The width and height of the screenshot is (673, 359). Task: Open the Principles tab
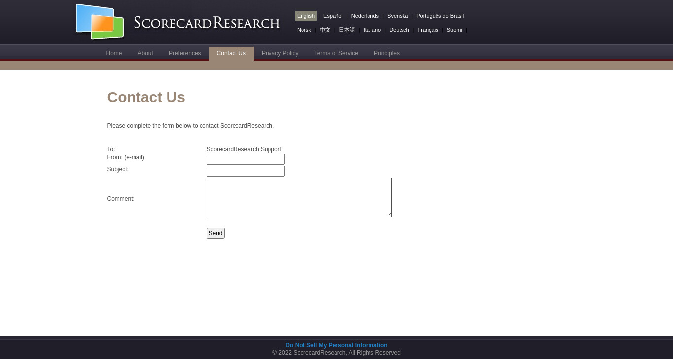[387, 53]
